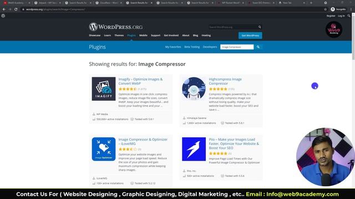Open the Piio bird logo plugin icon
Screen dimensions: 355x199
coord(194,149)
